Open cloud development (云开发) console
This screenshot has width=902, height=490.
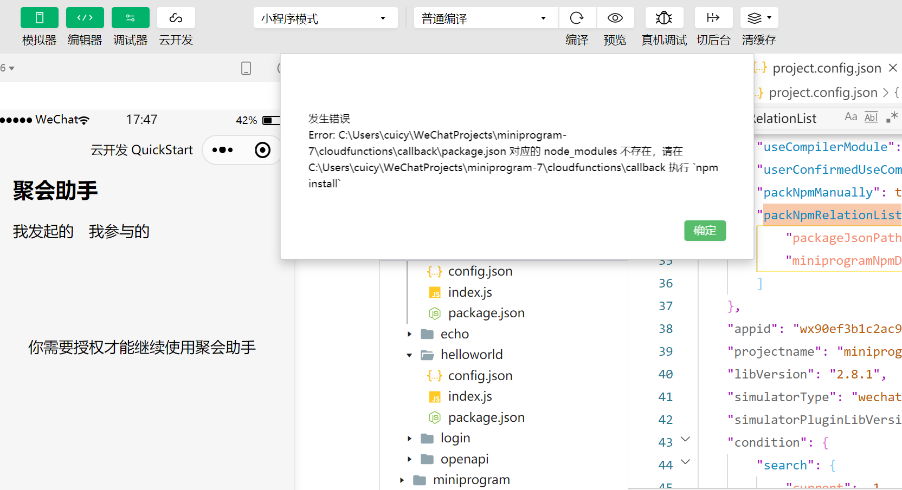(176, 18)
